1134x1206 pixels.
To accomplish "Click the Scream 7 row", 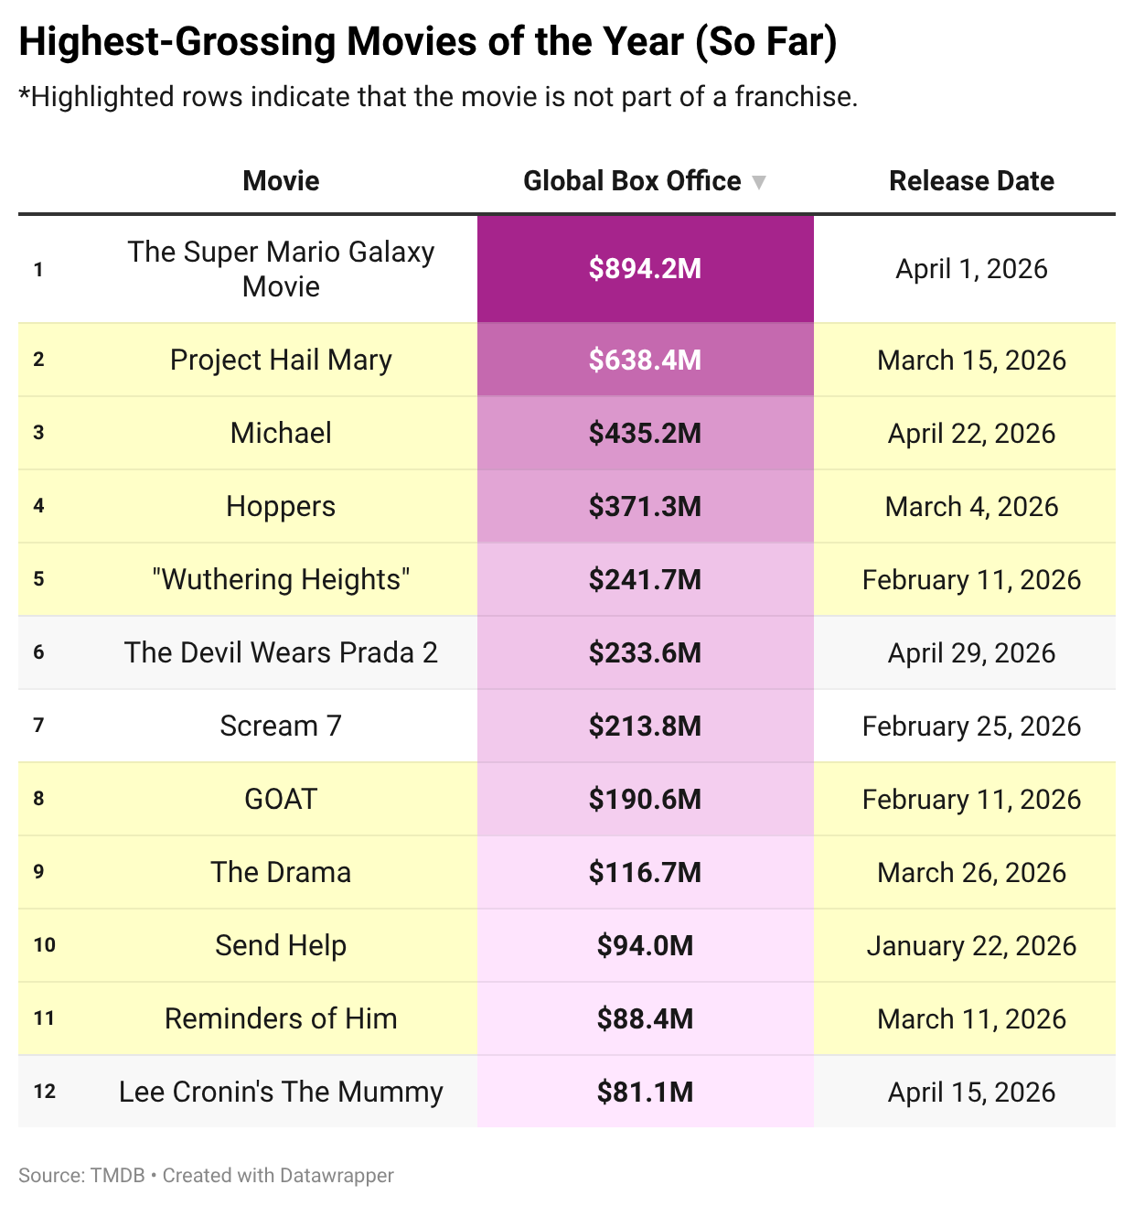I will pyautogui.click(x=567, y=726).
